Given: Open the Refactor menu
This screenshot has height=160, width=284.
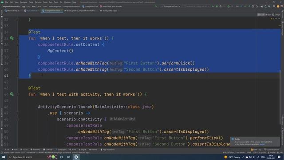Looking at the screenshot, I should click(38, 2).
